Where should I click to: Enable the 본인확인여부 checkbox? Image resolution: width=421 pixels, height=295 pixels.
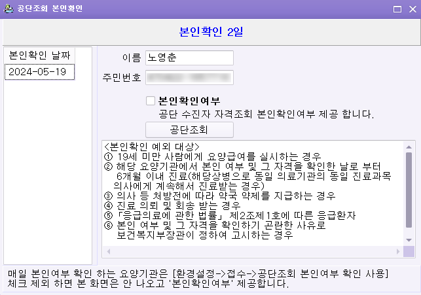151,101
